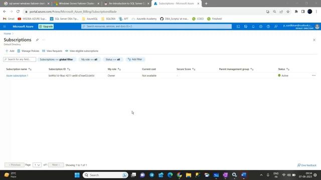Open the Azure header feedback icon

[x=276, y=26]
